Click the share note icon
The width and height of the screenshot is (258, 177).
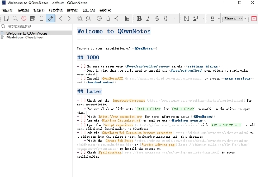pos(117,18)
